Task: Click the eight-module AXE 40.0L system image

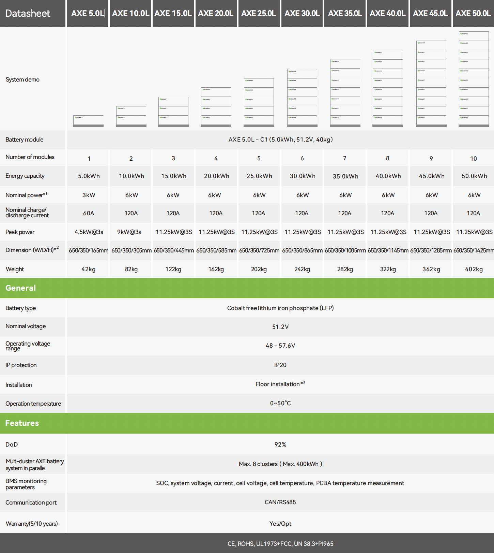Action: tap(388, 88)
